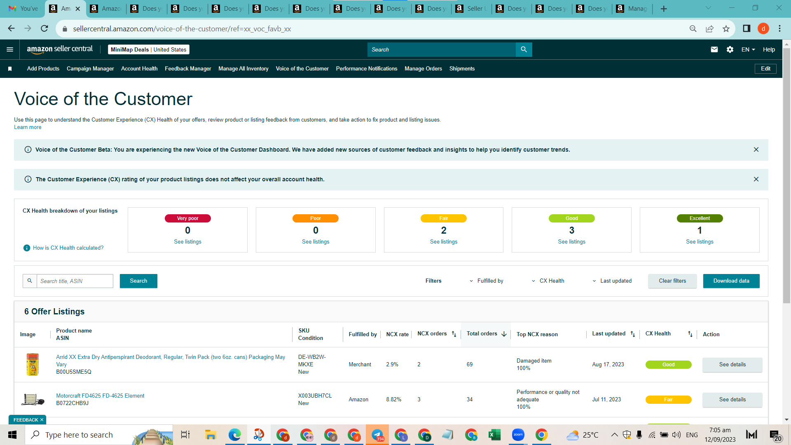
Task: Expand the Last updated filter dropdown
Action: [612, 281]
